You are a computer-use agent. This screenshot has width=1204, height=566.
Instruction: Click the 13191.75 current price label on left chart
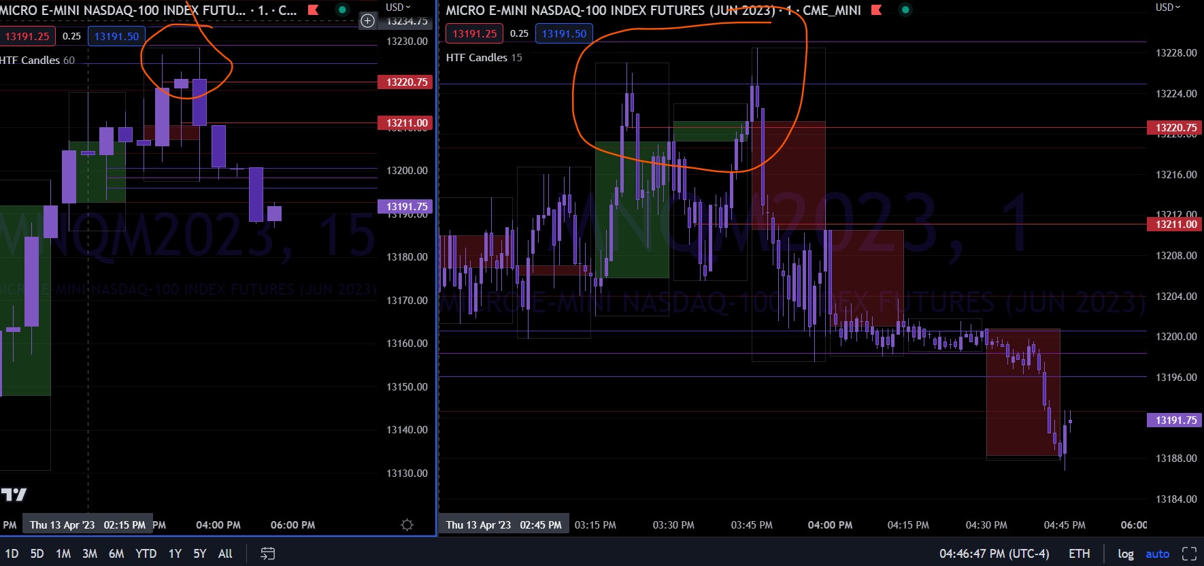coord(405,207)
